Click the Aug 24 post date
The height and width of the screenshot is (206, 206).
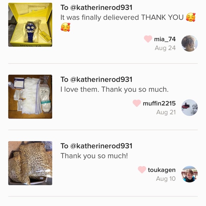click(x=165, y=48)
